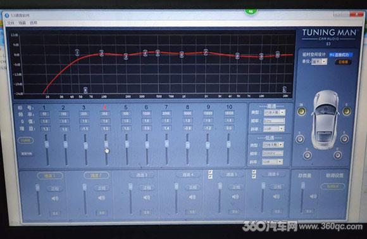This screenshot has width=367, height=239.
Task: Mute channel 1 speaker icon
Action: (x=55, y=198)
